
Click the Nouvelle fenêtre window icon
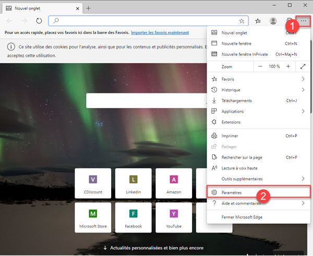214,43
